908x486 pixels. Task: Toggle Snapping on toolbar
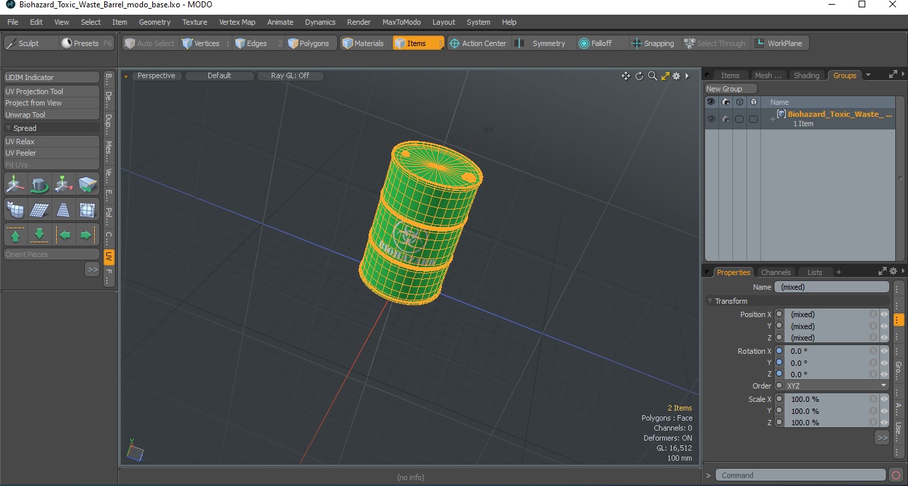tap(653, 43)
